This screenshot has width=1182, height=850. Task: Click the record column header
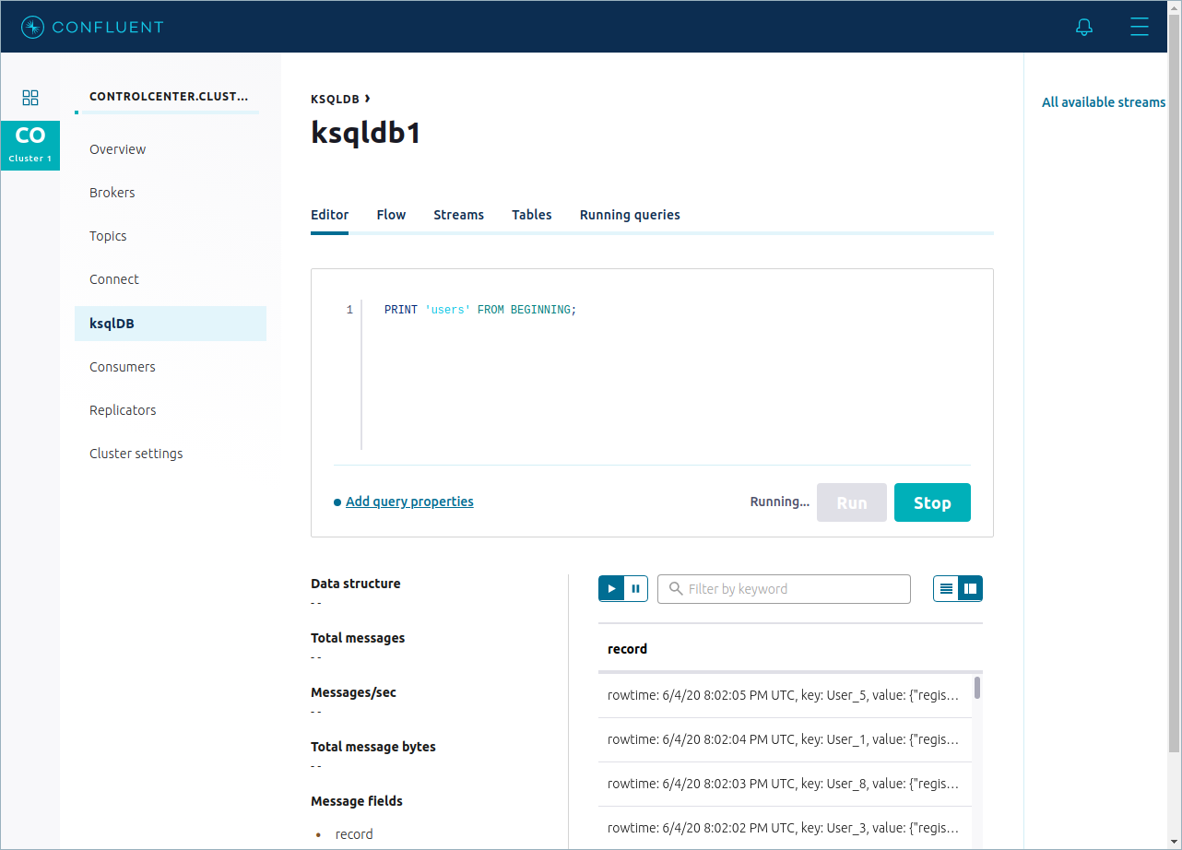pos(627,649)
